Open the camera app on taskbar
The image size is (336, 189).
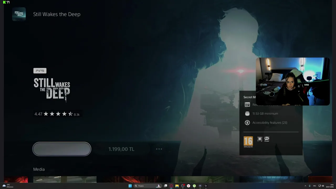coord(206,186)
